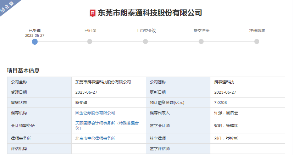Click the 上市委会议 stage label
The height and width of the screenshot is (155, 293).
(146, 31)
